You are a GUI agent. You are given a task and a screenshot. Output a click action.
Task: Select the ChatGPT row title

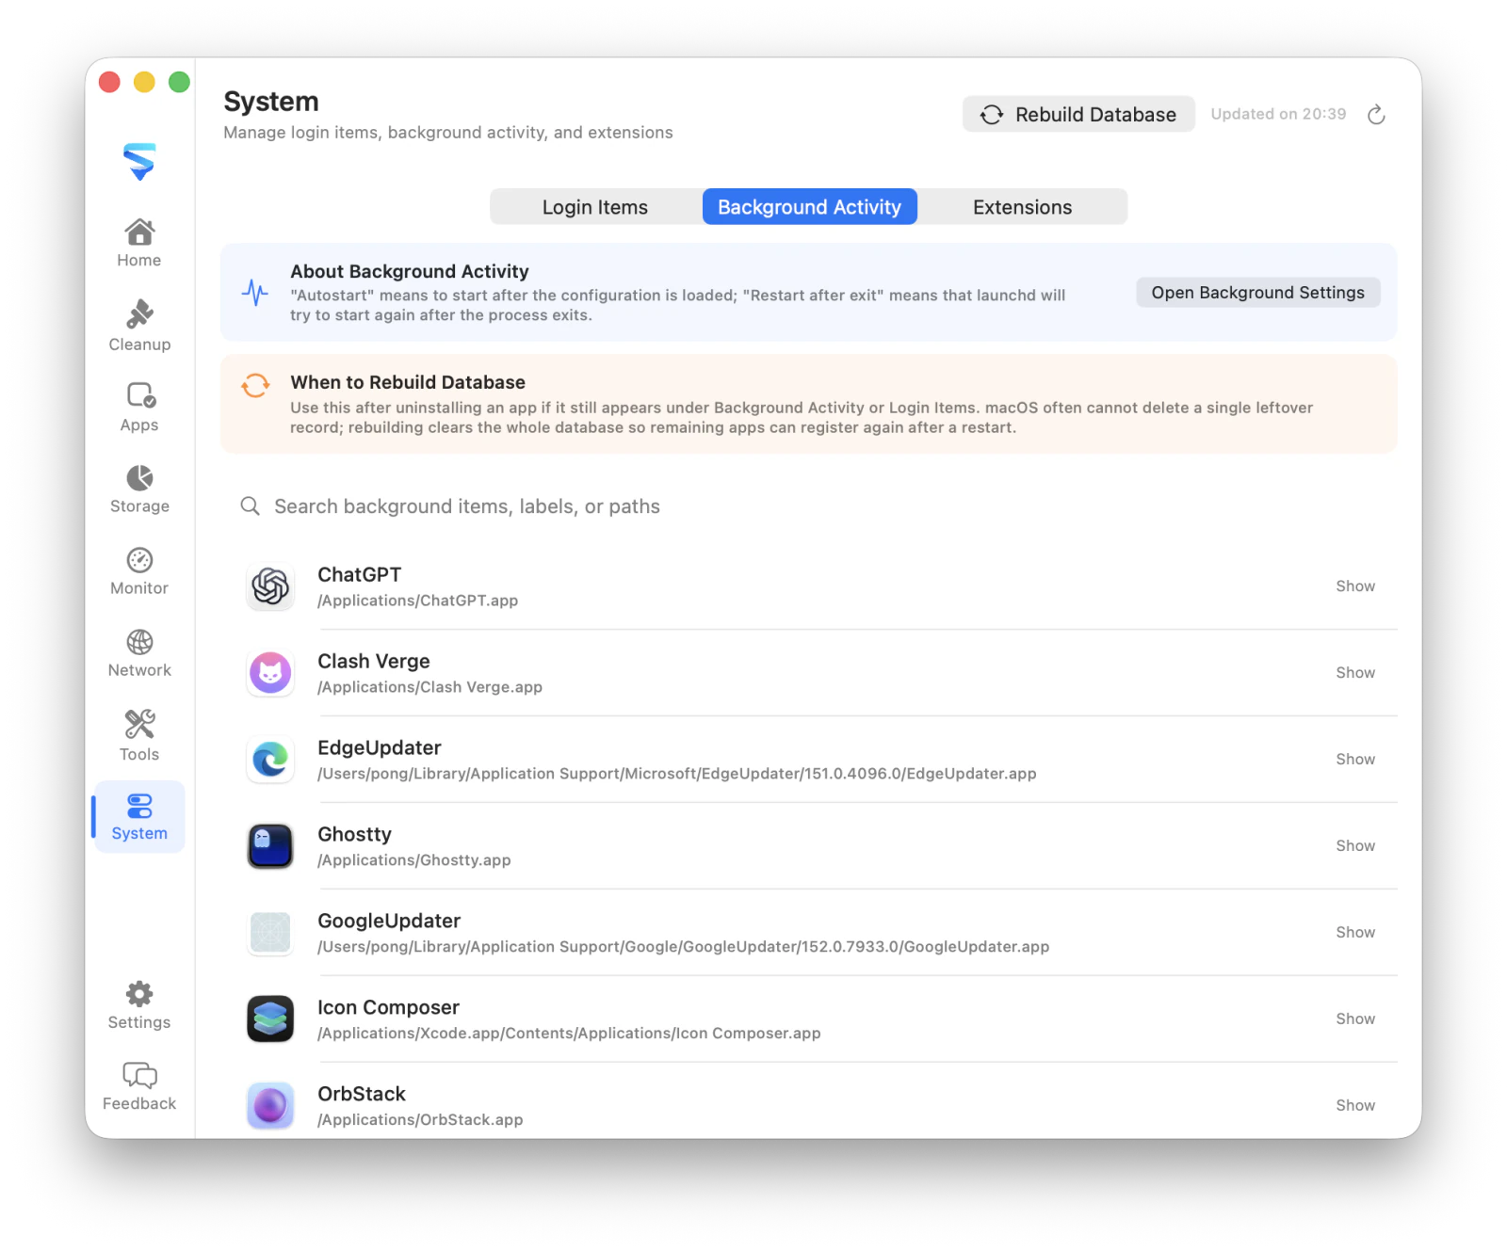359,575
